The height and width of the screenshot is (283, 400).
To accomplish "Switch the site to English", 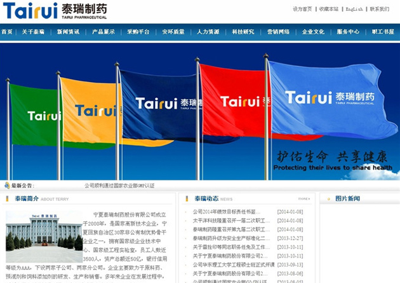I will point(354,10).
